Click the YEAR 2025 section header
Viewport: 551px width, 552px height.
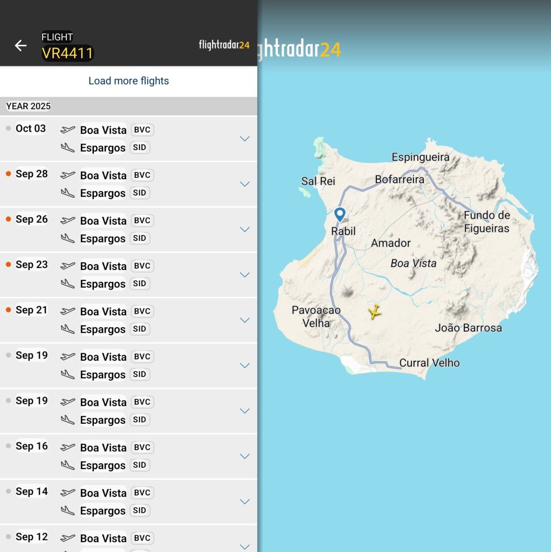point(29,106)
